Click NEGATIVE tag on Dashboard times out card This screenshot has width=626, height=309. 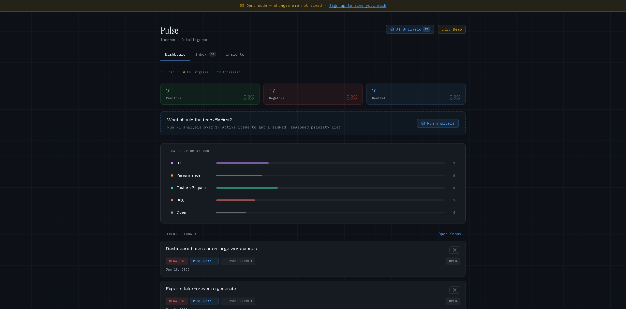(x=177, y=261)
